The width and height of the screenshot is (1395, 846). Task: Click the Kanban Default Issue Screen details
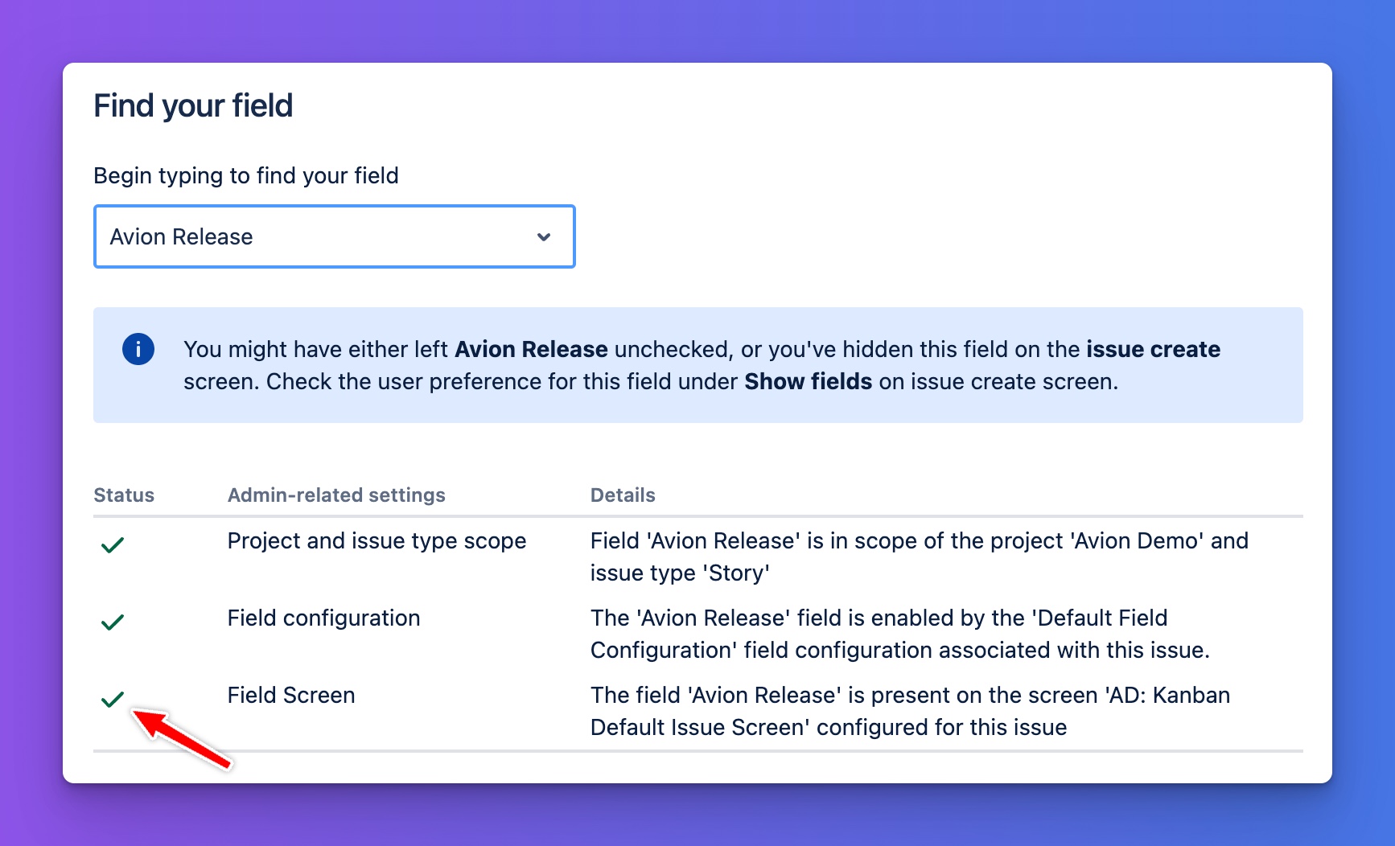point(909,712)
